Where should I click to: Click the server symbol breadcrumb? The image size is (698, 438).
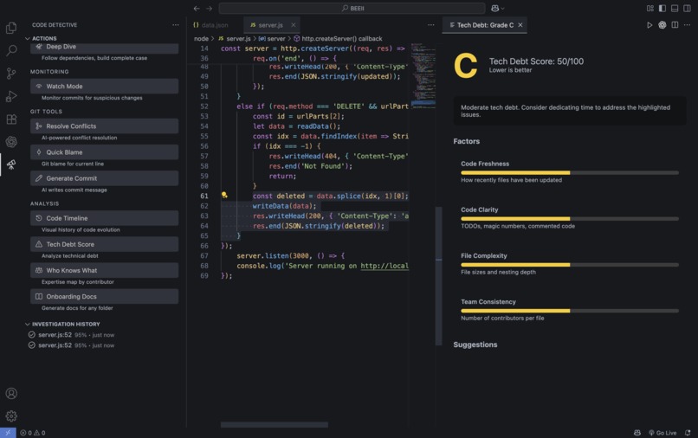[x=272, y=39]
